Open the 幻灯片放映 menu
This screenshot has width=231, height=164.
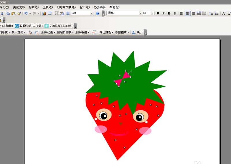[66, 7]
